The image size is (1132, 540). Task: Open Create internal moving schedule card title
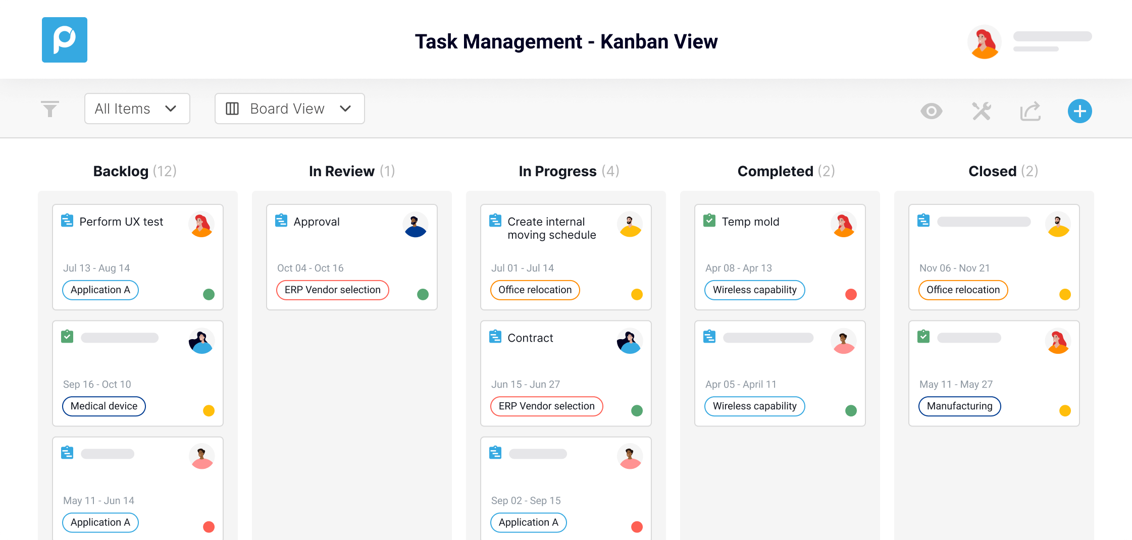[552, 228]
